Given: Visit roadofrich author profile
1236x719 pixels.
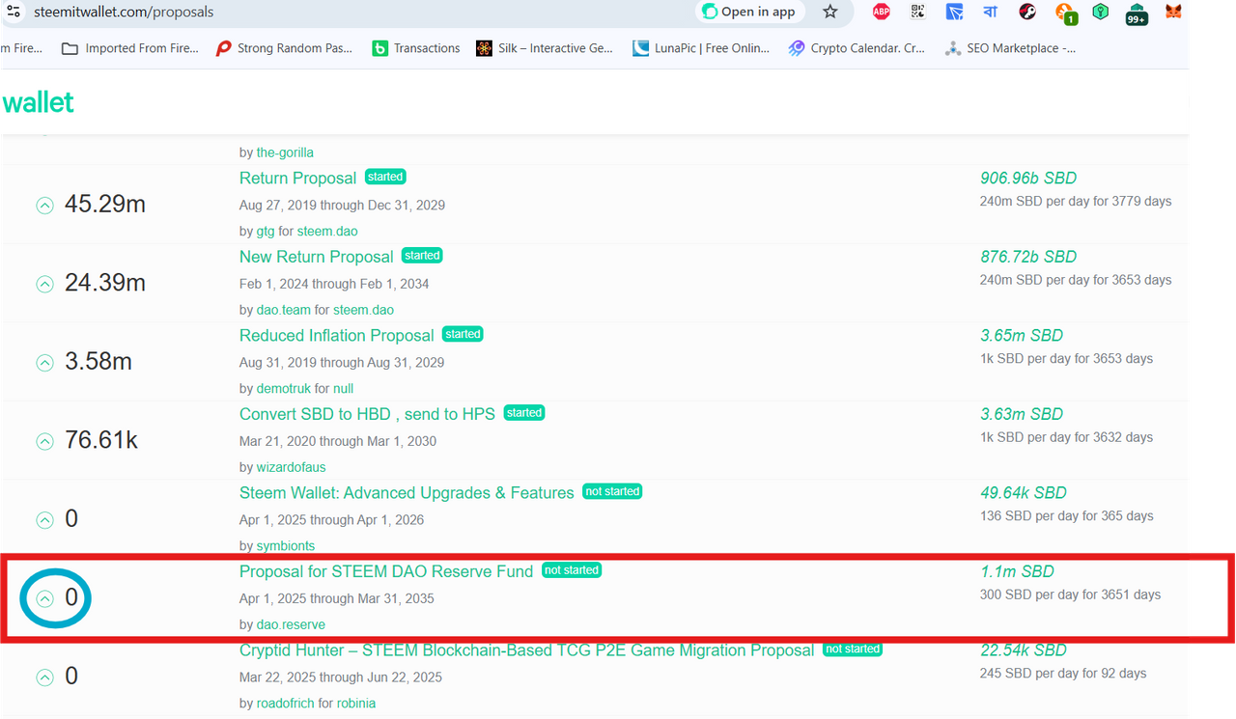Looking at the screenshot, I should tap(286, 704).
